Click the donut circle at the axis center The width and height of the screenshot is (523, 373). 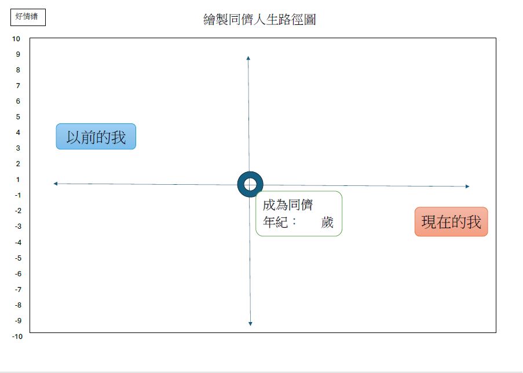pos(250,185)
